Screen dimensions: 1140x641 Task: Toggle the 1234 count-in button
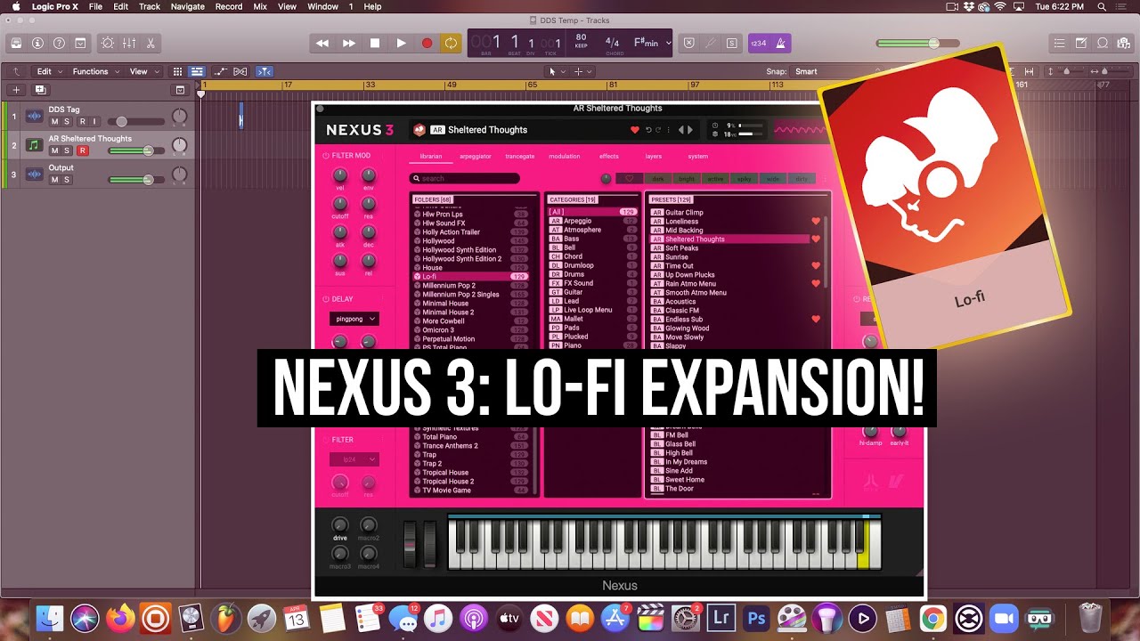click(x=759, y=43)
